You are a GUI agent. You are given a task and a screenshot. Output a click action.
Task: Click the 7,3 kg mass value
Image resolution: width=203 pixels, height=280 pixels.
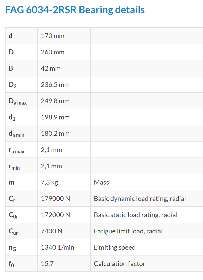coord(49,182)
